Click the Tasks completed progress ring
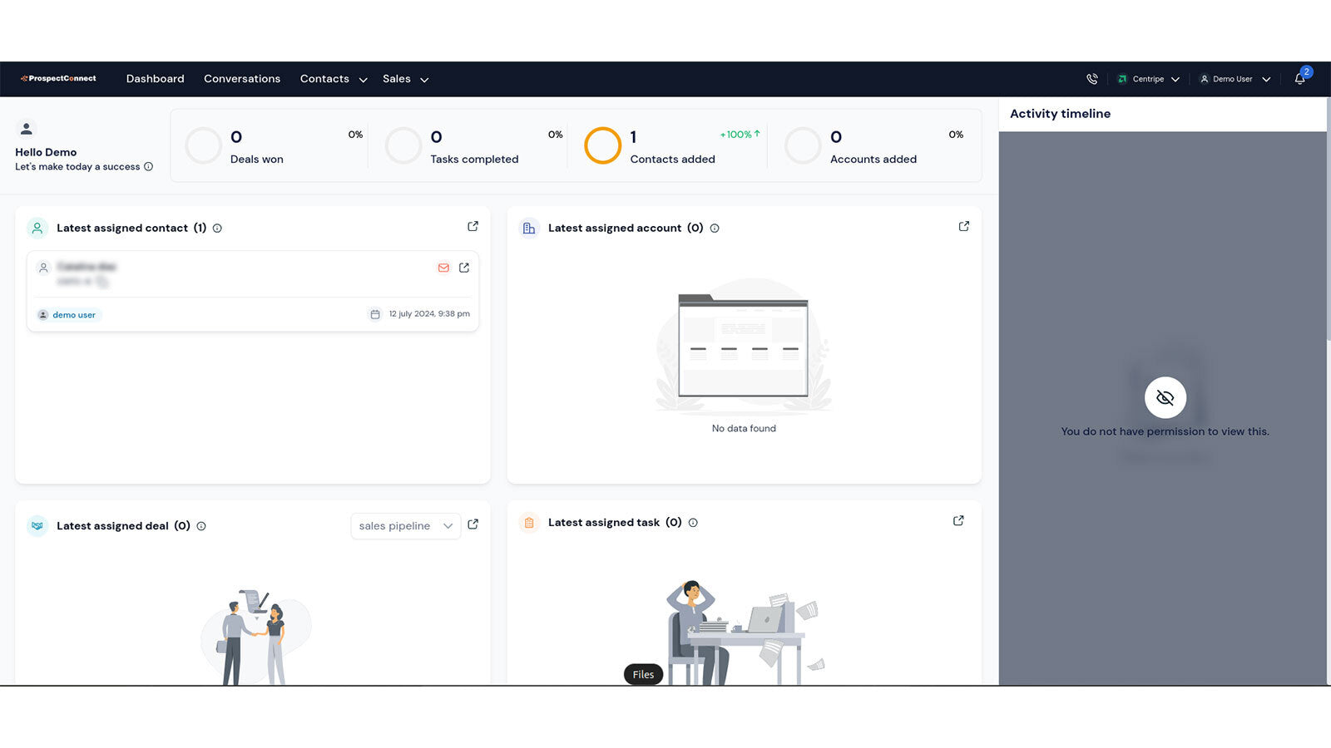This screenshot has width=1331, height=748. point(403,145)
